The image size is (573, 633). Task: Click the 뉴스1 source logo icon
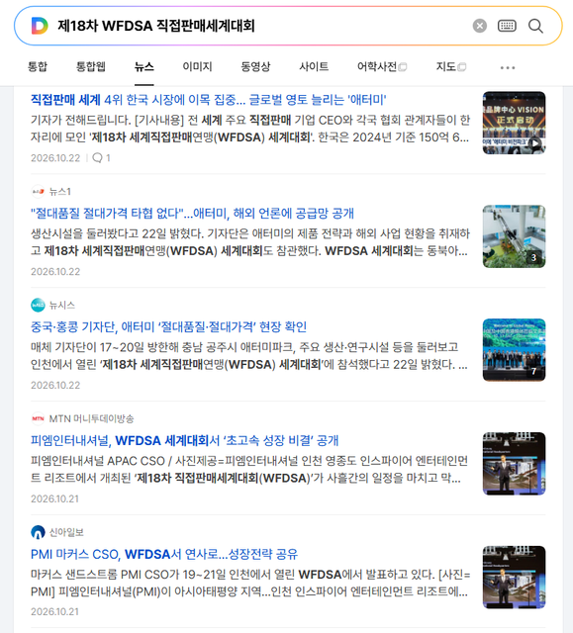[x=38, y=191]
